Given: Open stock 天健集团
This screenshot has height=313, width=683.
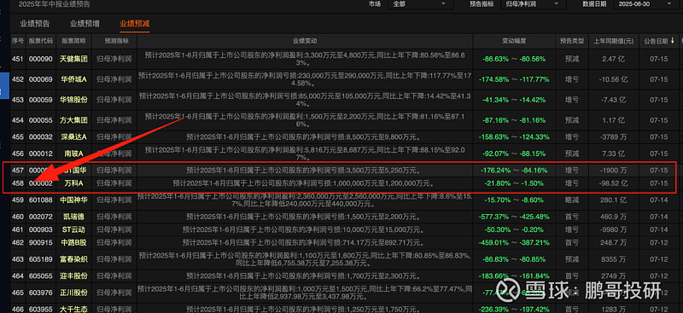Looking at the screenshot, I should [x=73, y=59].
